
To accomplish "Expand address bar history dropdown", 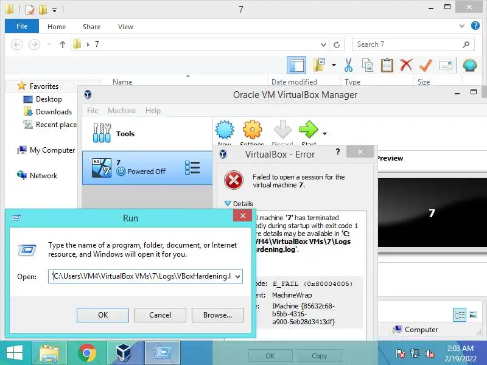I will tap(323, 45).
